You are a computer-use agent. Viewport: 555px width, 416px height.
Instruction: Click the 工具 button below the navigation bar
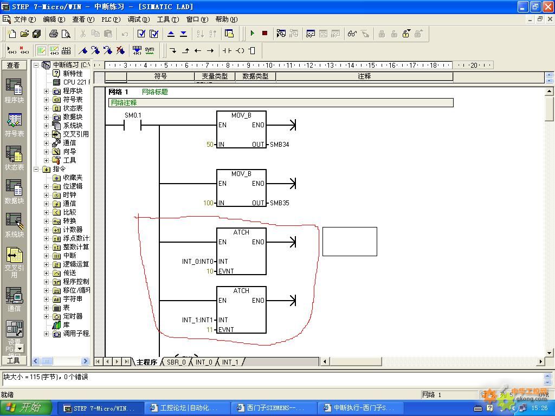click(14, 360)
